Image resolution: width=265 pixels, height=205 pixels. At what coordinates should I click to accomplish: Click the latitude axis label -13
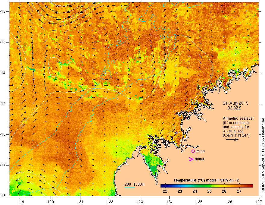tap(3, 42)
